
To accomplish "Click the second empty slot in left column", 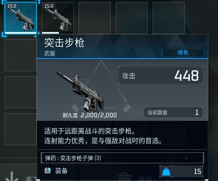I will point(21,92).
